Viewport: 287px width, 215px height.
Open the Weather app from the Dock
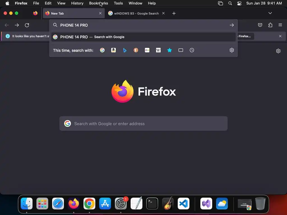tap(222, 204)
